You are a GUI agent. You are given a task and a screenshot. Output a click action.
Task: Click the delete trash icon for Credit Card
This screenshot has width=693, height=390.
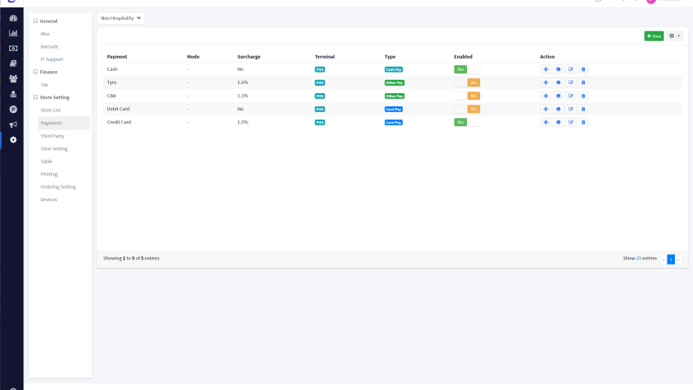pos(583,122)
